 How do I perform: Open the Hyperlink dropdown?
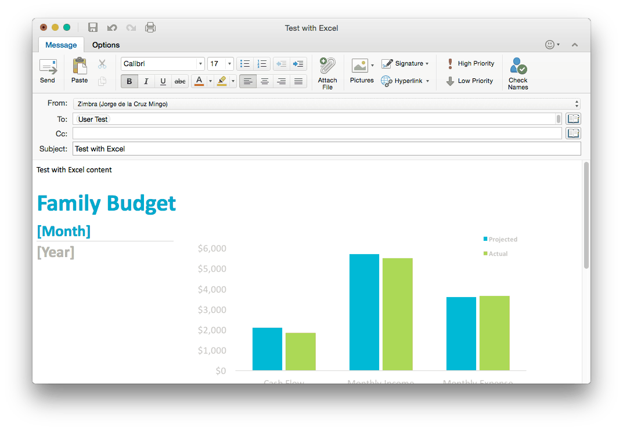tap(405, 81)
